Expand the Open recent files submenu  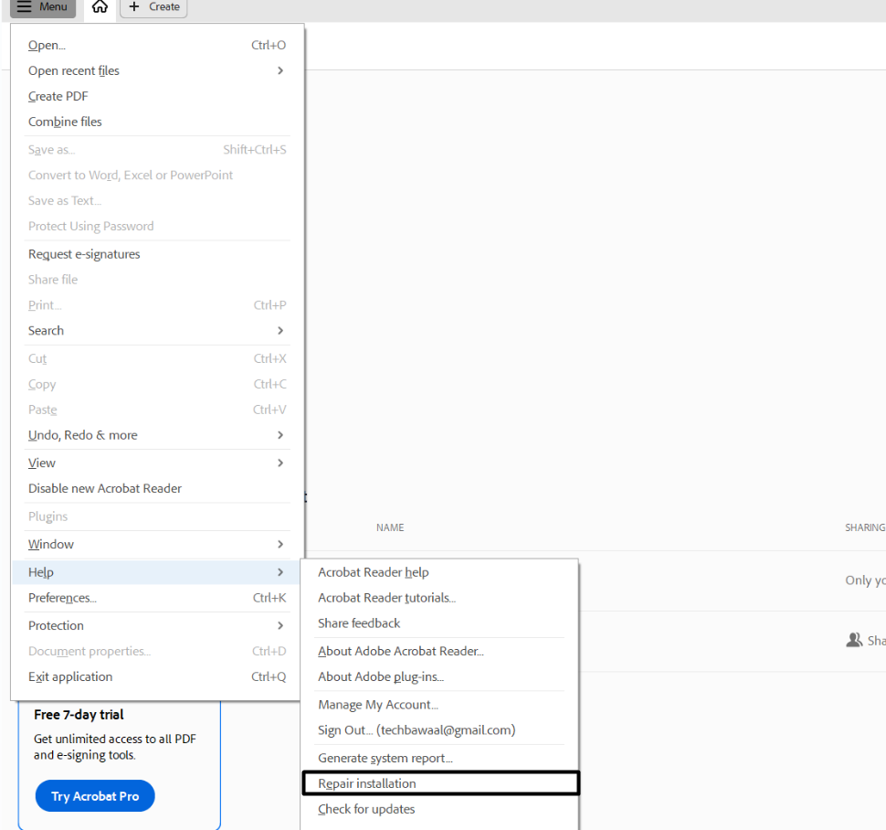pos(73,70)
